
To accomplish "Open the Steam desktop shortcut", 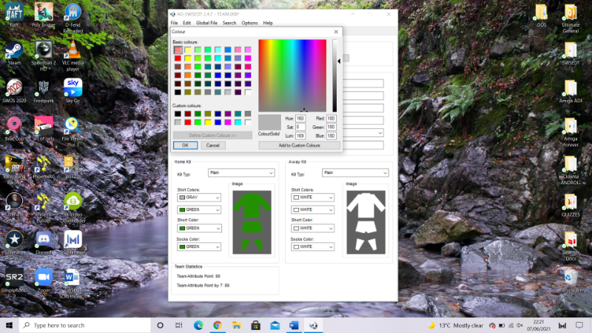I will pos(14,51).
